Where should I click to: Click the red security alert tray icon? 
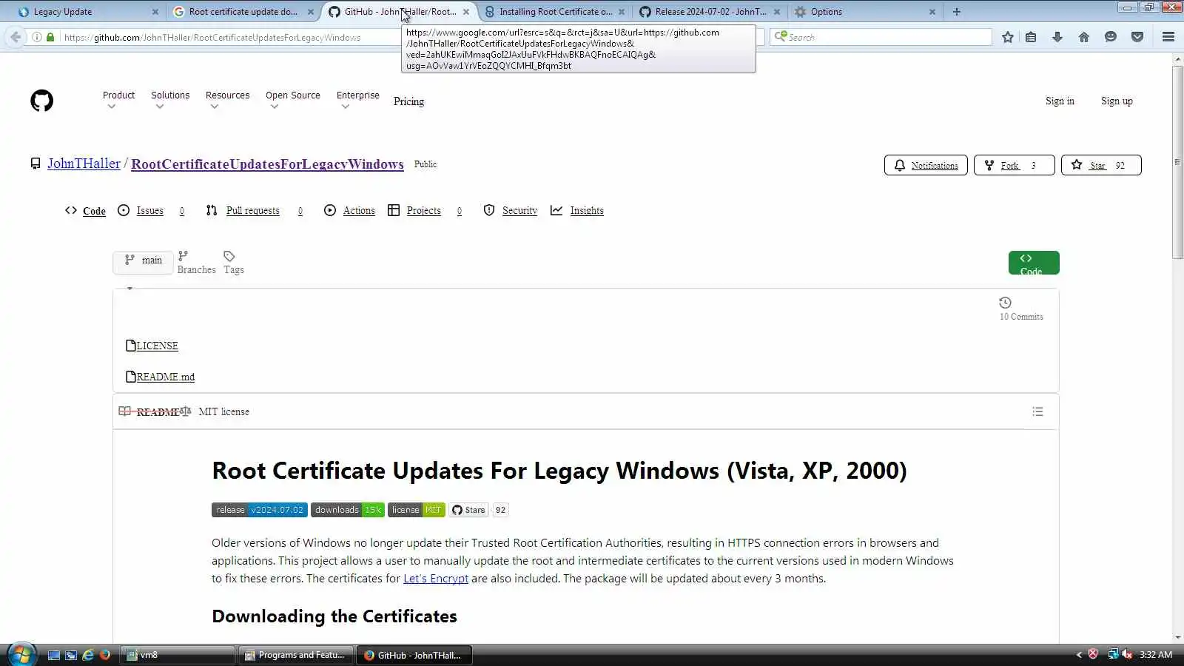point(1093,654)
